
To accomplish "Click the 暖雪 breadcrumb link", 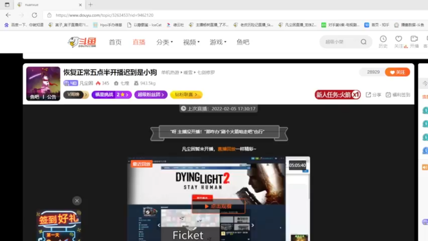I will tap(188, 72).
